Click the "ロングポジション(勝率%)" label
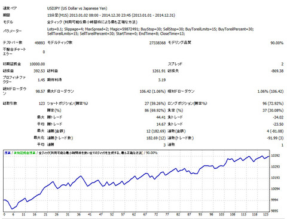 pos(187,104)
